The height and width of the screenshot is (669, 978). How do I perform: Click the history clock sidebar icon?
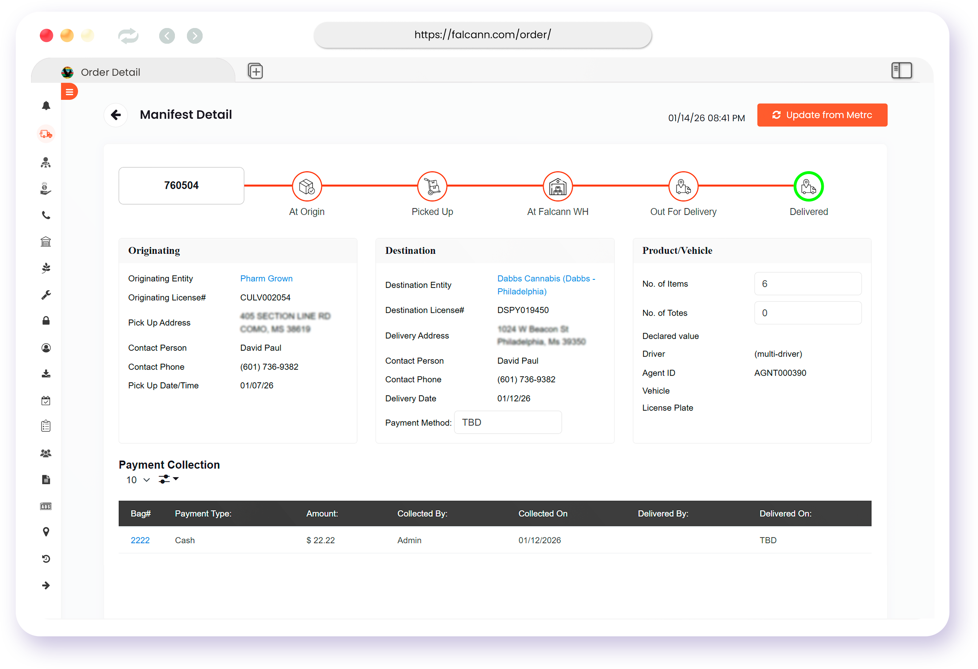coord(46,559)
